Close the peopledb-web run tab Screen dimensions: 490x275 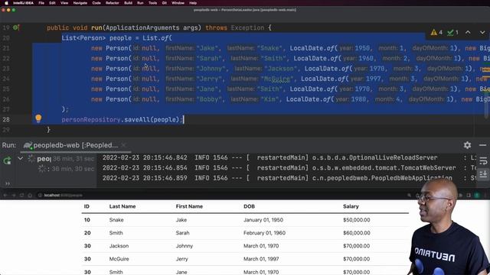[x=123, y=145]
